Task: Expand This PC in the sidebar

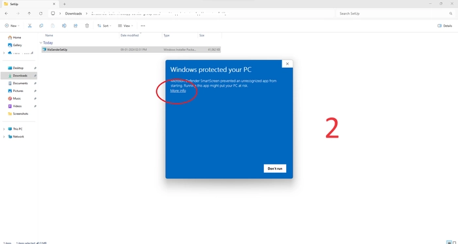Action: pyautogui.click(x=4, y=129)
